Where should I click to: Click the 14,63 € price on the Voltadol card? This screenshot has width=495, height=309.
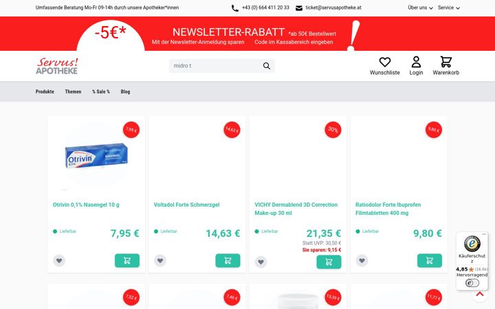click(223, 233)
